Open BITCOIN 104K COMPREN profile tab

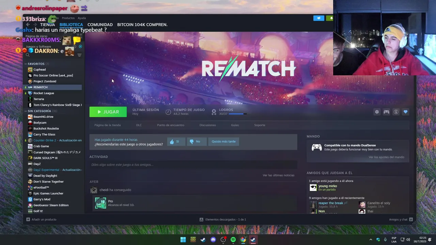pyautogui.click(x=142, y=24)
